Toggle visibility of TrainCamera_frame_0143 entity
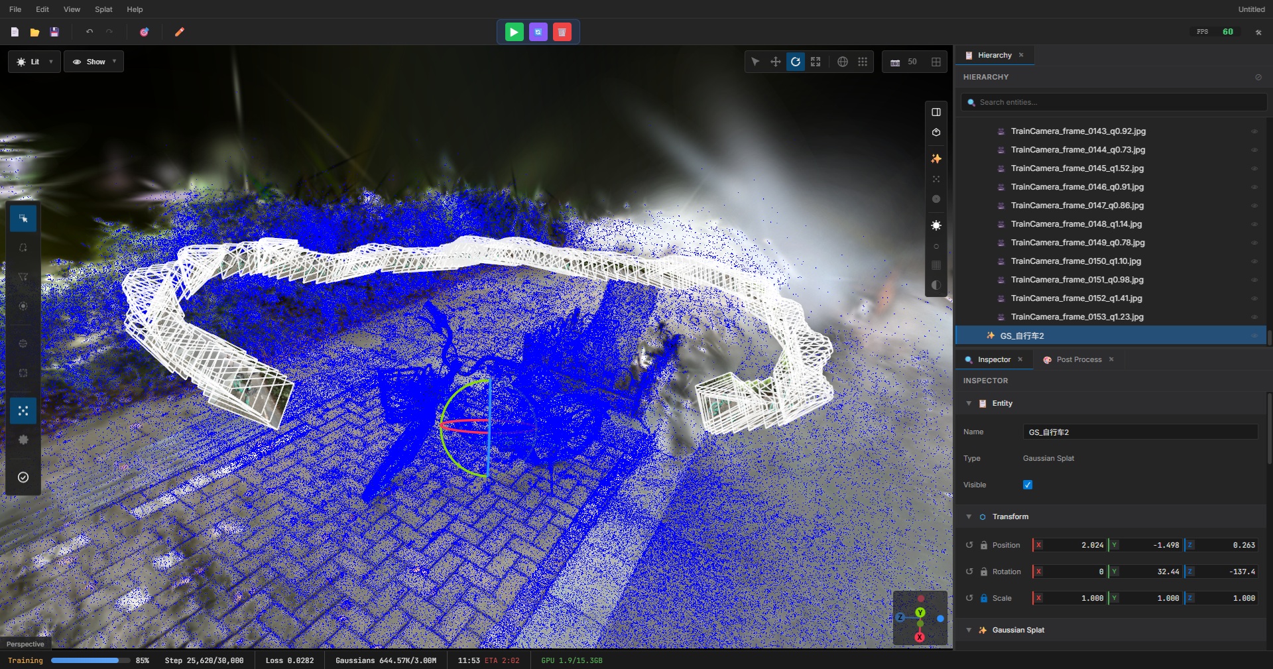Screen dimensions: 1273x669 [1254, 131]
